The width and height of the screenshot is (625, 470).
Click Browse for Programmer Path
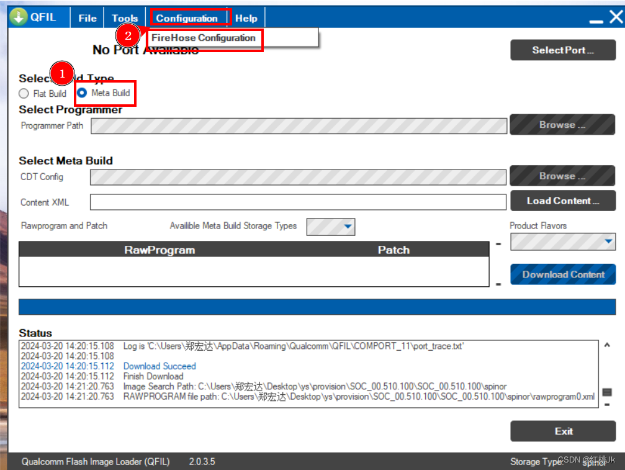(562, 125)
